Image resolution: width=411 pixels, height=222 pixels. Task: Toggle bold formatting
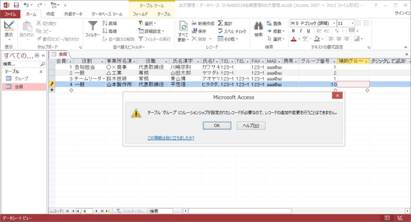click(293, 31)
